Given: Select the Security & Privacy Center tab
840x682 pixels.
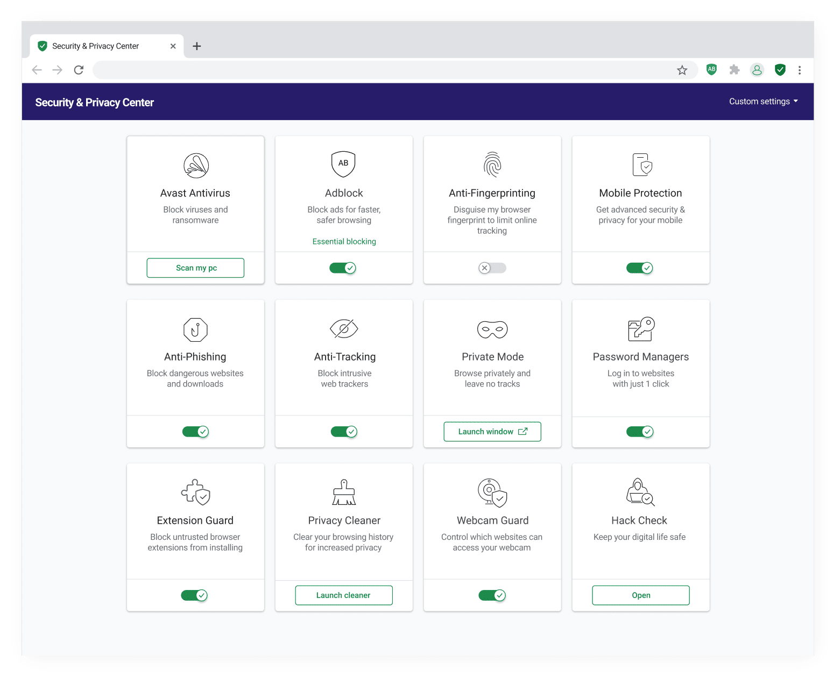Looking at the screenshot, I should pyautogui.click(x=96, y=46).
